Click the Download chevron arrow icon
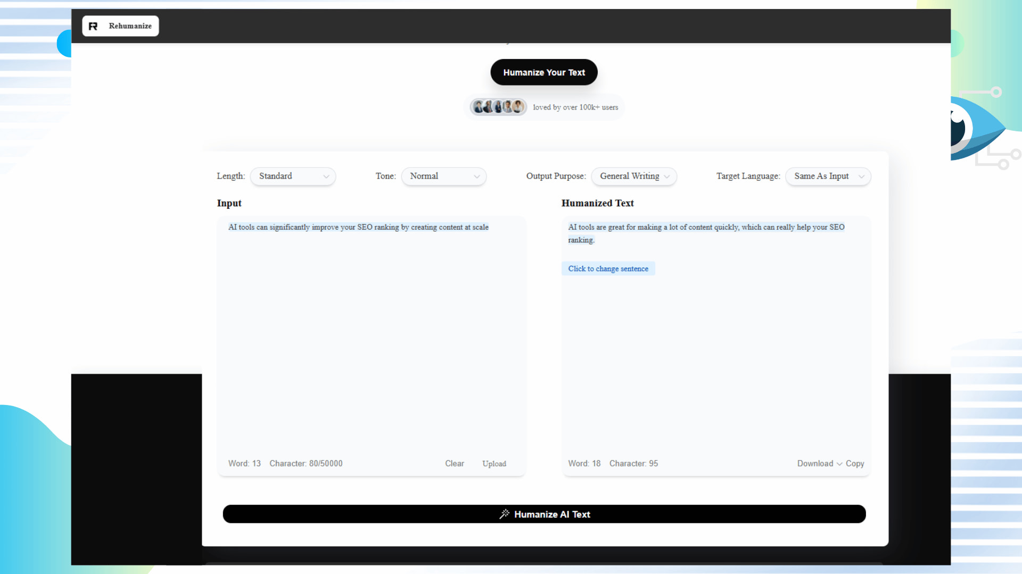 pos(839,464)
